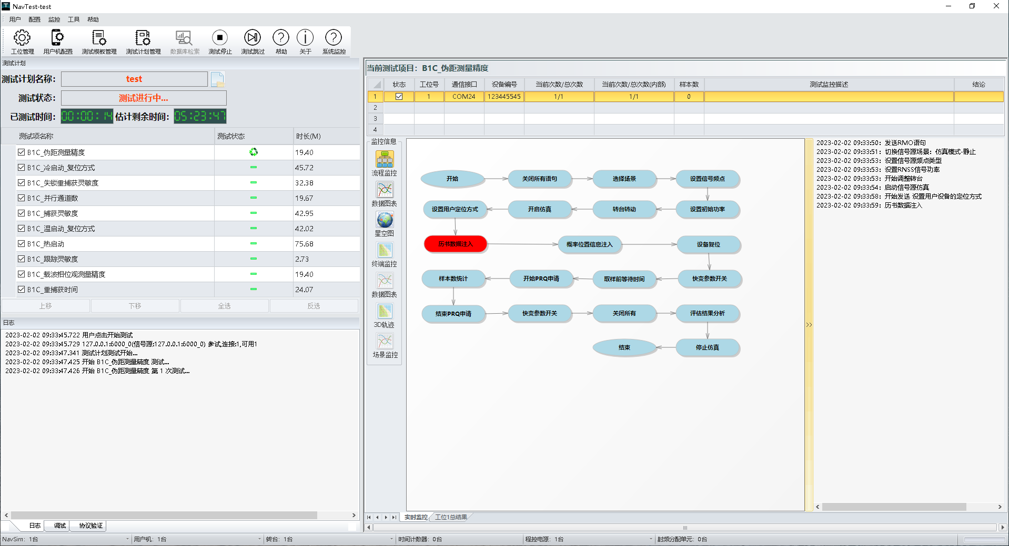Expand the NavSim status bar dropdown
1009x546 pixels.
127,539
